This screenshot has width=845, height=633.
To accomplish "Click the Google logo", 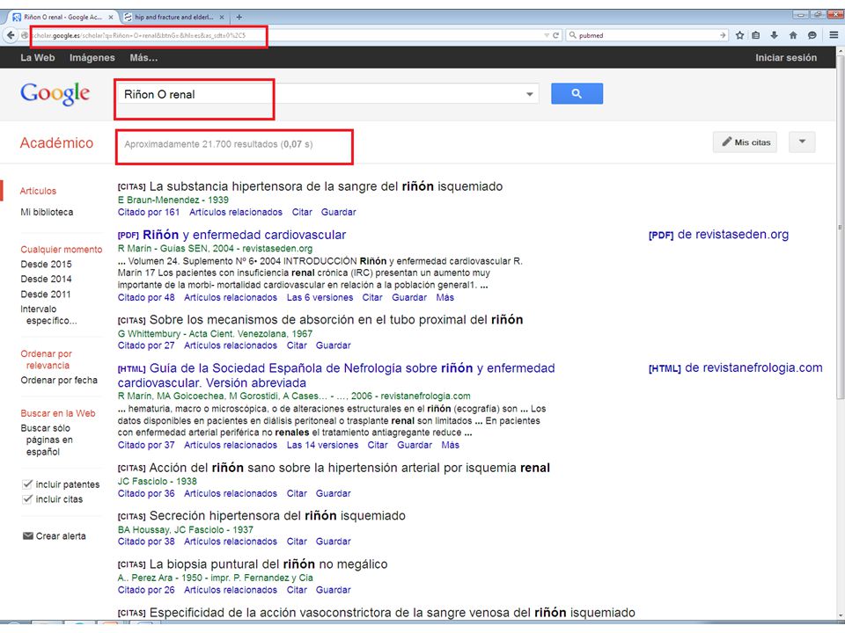I will coord(55,94).
